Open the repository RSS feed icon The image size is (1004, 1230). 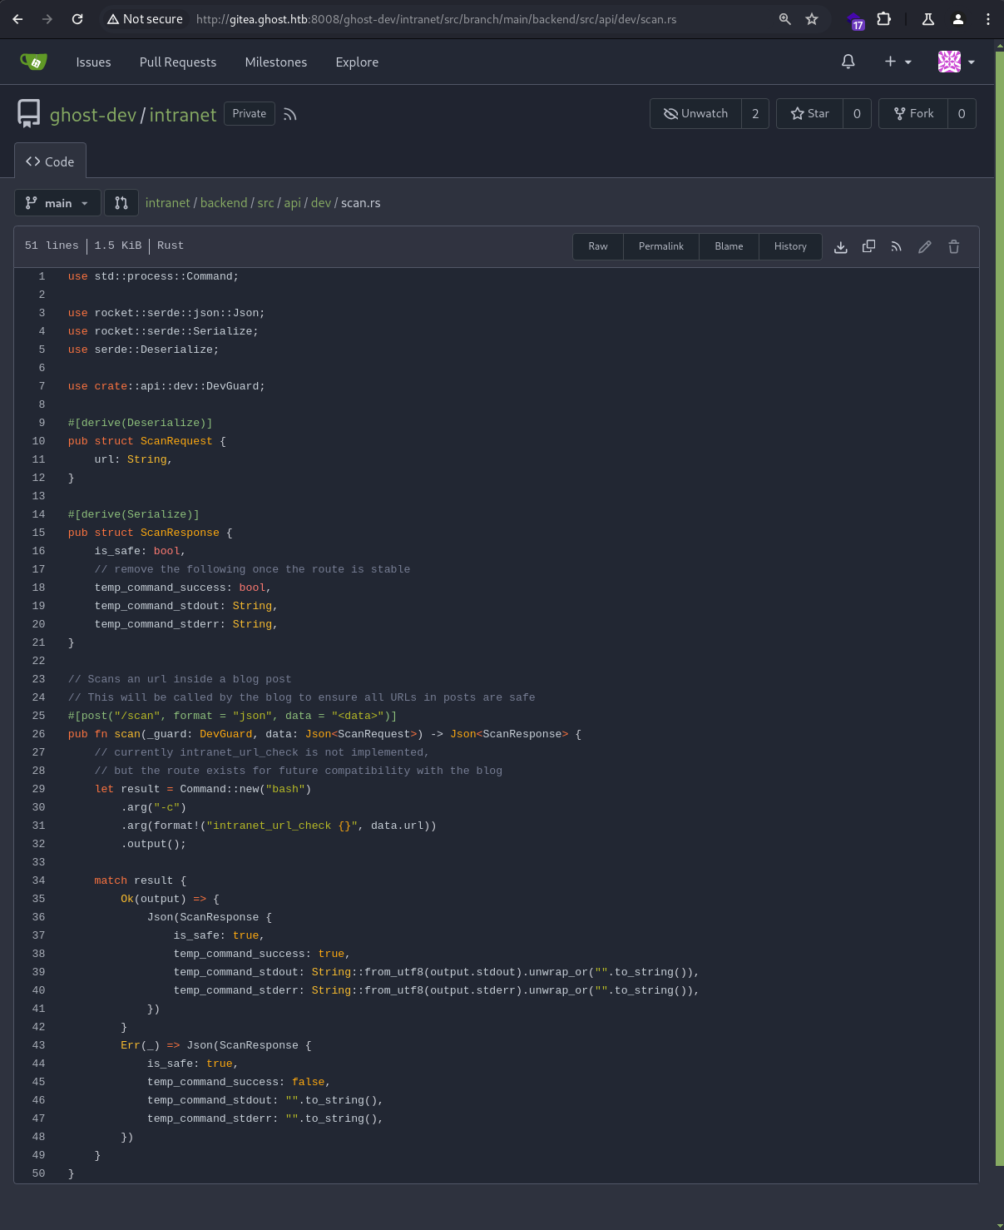pos(289,114)
